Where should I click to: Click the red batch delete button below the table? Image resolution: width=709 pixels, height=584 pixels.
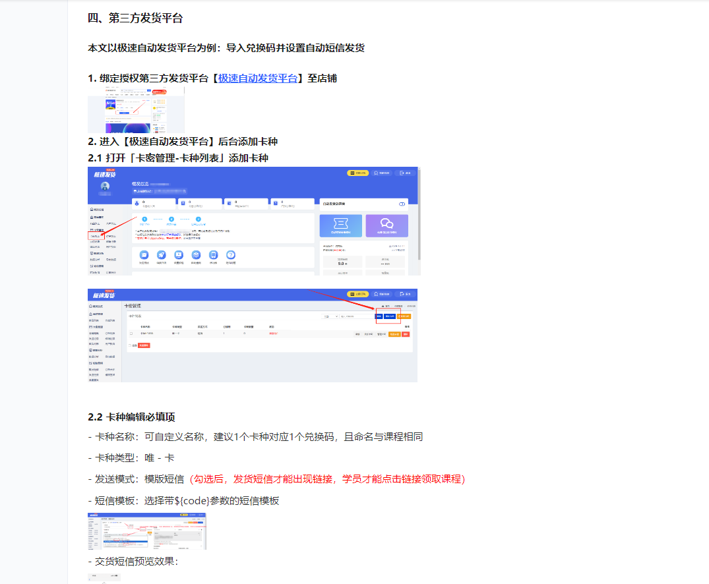click(144, 345)
